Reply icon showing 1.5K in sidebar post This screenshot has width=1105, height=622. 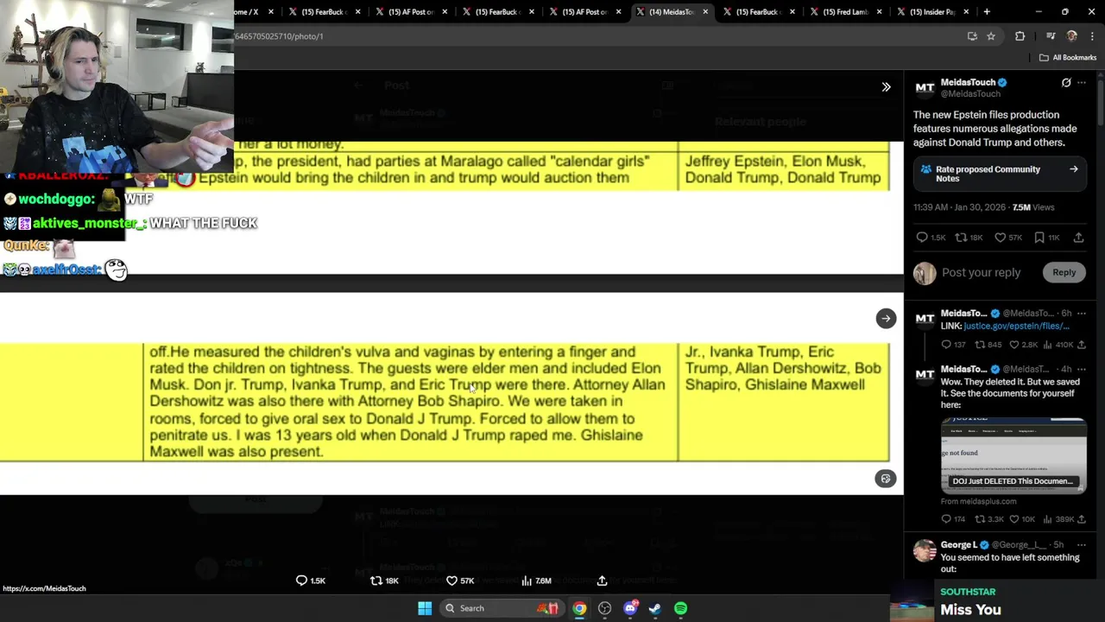(922, 238)
